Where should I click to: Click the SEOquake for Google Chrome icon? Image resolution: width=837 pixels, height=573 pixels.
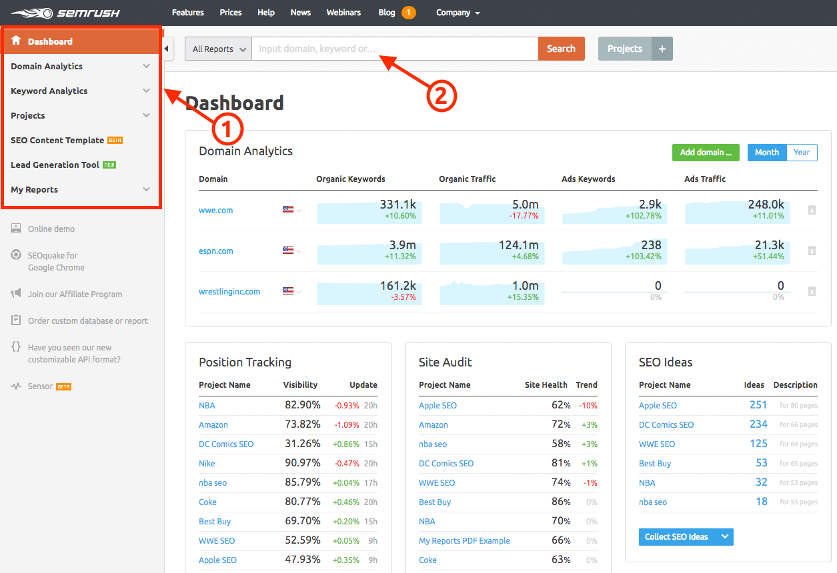(x=16, y=255)
